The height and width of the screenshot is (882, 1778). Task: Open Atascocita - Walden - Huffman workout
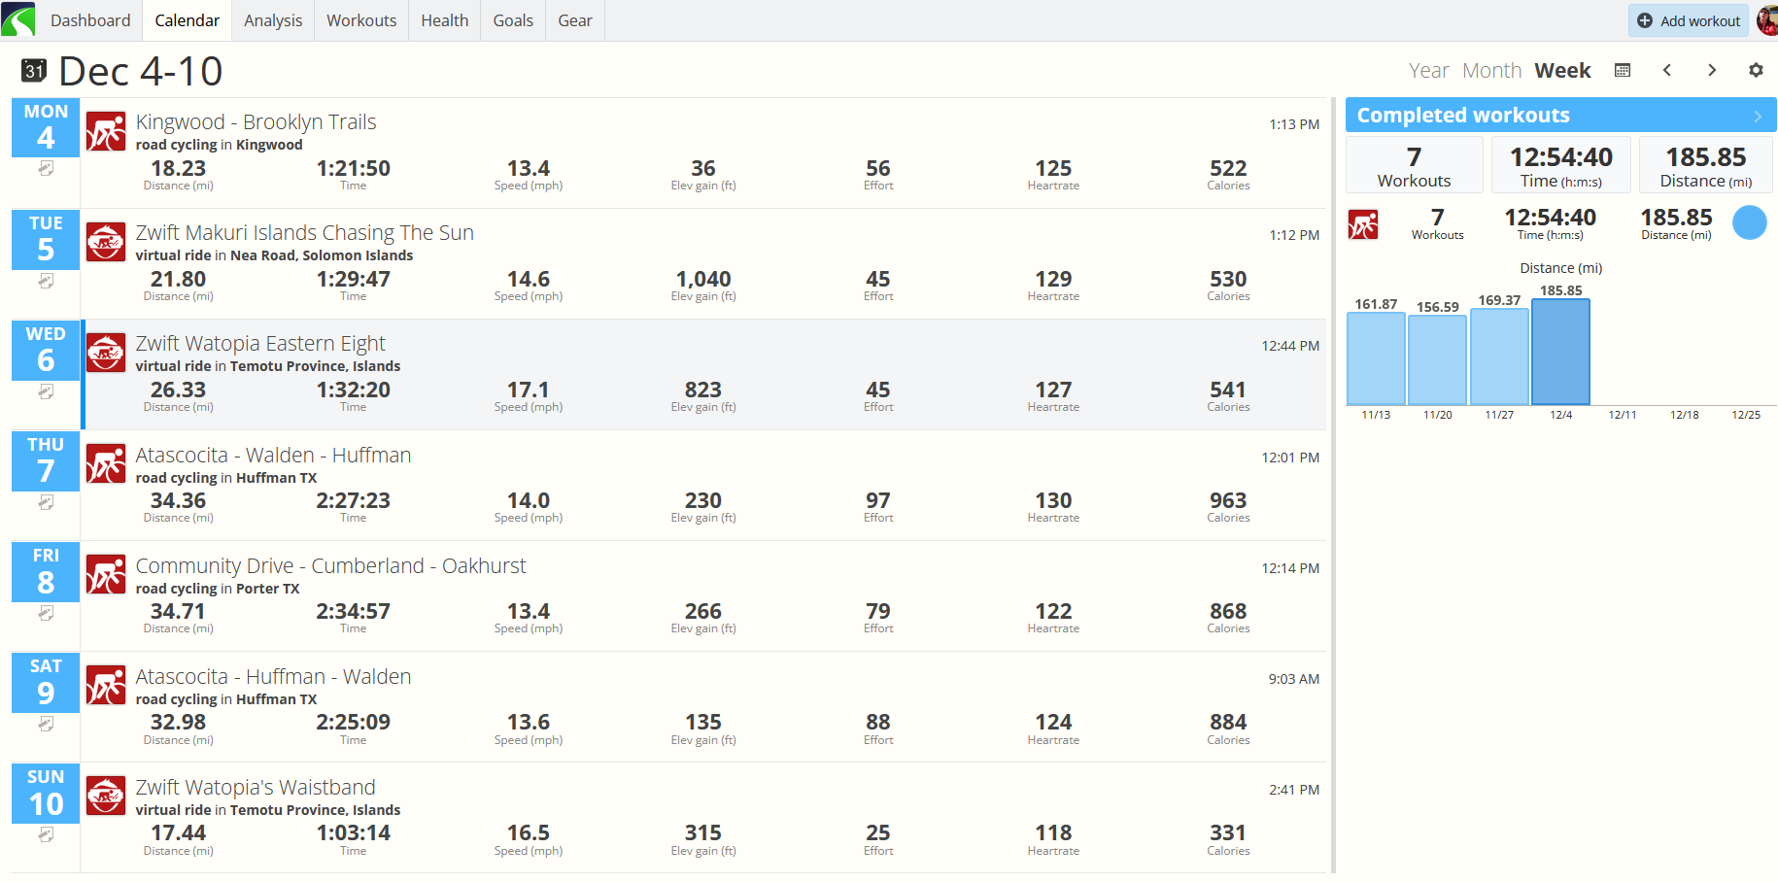click(274, 455)
